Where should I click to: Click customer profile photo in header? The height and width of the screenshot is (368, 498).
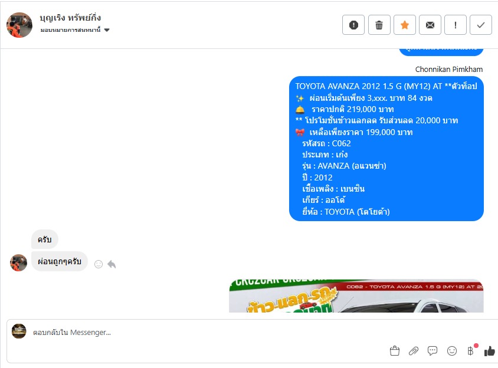pos(19,25)
